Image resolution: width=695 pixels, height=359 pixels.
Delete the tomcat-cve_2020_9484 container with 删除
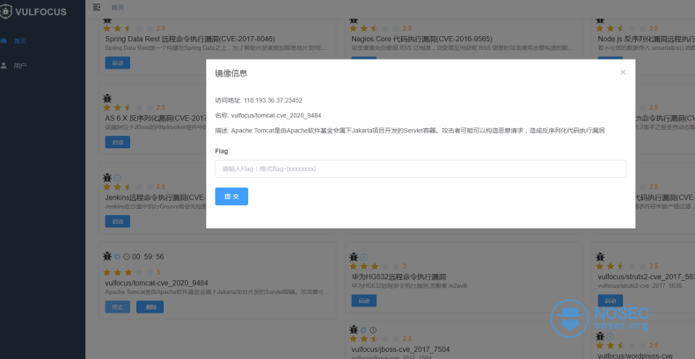point(150,307)
